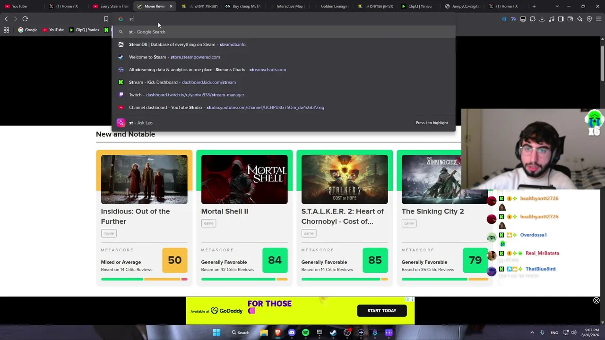Open the S.T.A.L.K.E.R. 2 title link
The width and height of the screenshot is (605, 340).
343,216
